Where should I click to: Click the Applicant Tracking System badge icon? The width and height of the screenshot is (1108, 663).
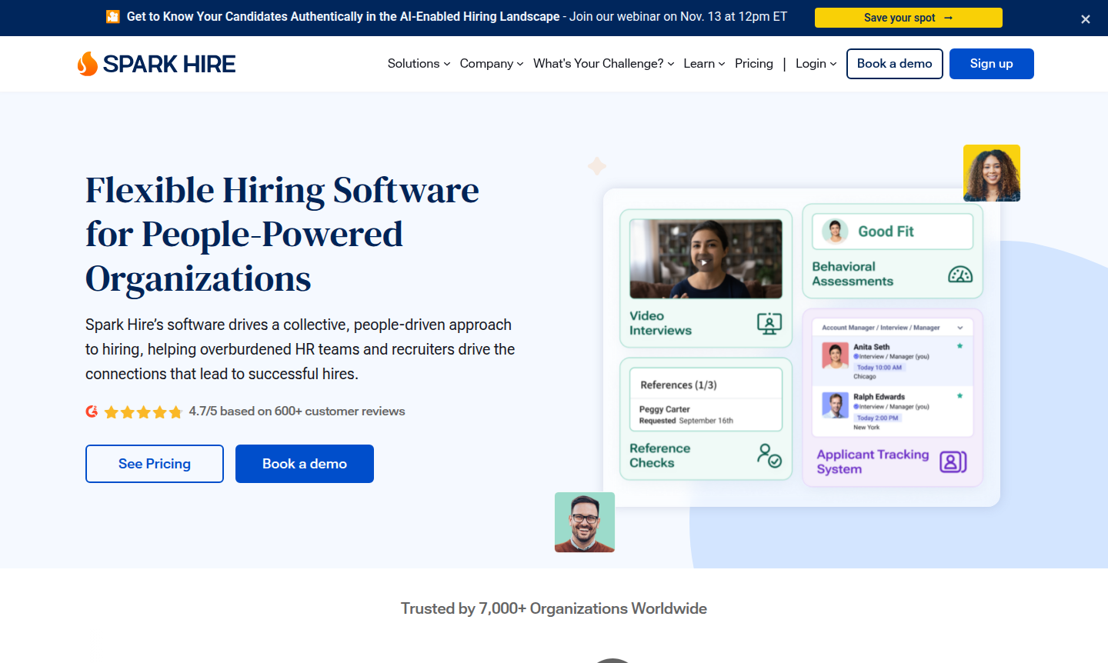pos(953,461)
